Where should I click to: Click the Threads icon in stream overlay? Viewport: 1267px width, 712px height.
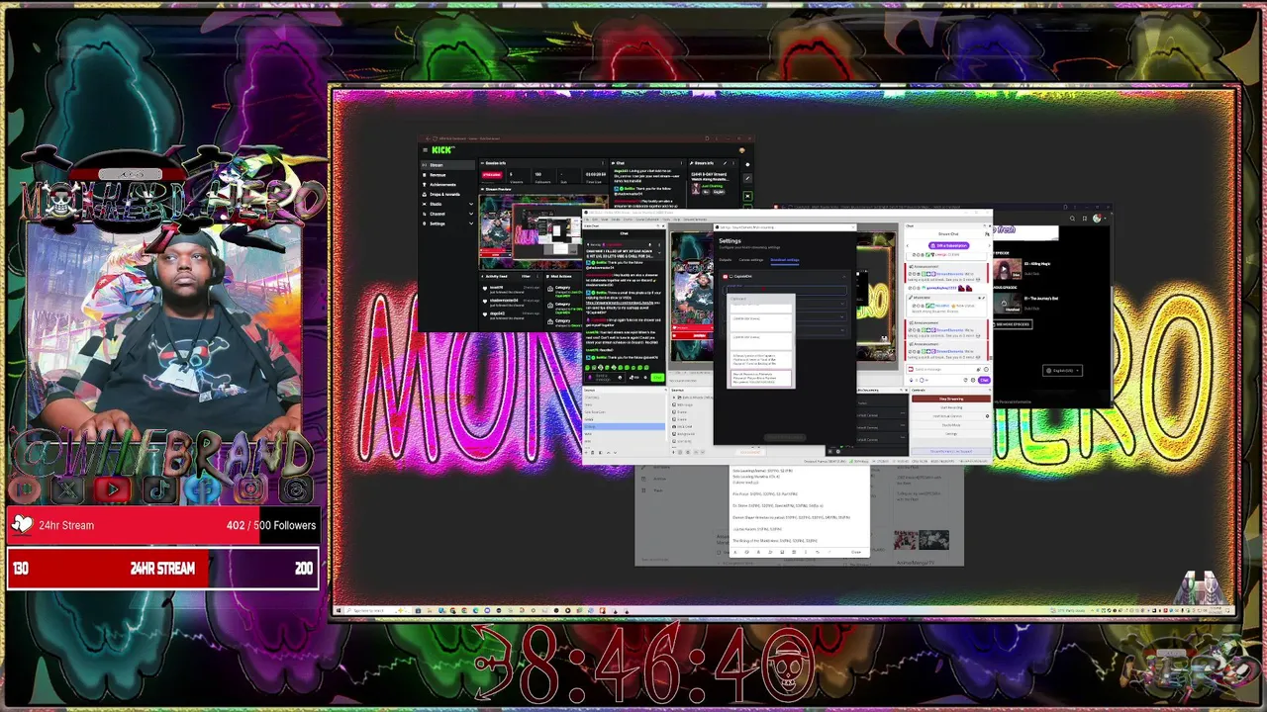tap(296, 489)
